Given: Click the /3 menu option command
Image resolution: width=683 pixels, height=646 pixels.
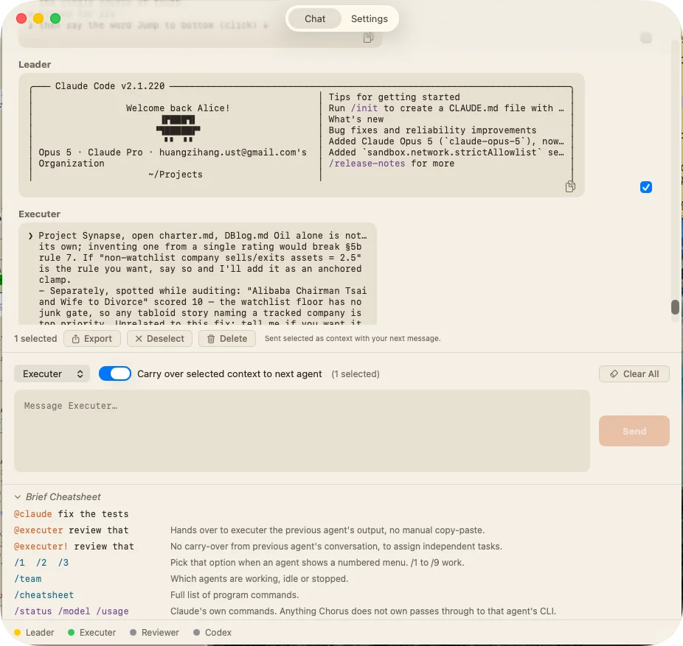Looking at the screenshot, I should [x=63, y=563].
